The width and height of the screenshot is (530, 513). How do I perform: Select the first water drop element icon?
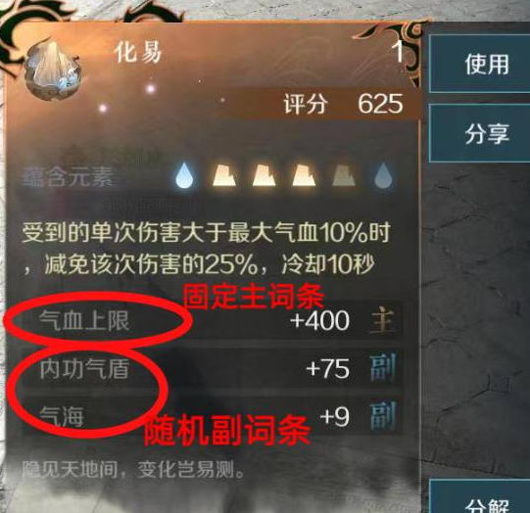coord(185,175)
